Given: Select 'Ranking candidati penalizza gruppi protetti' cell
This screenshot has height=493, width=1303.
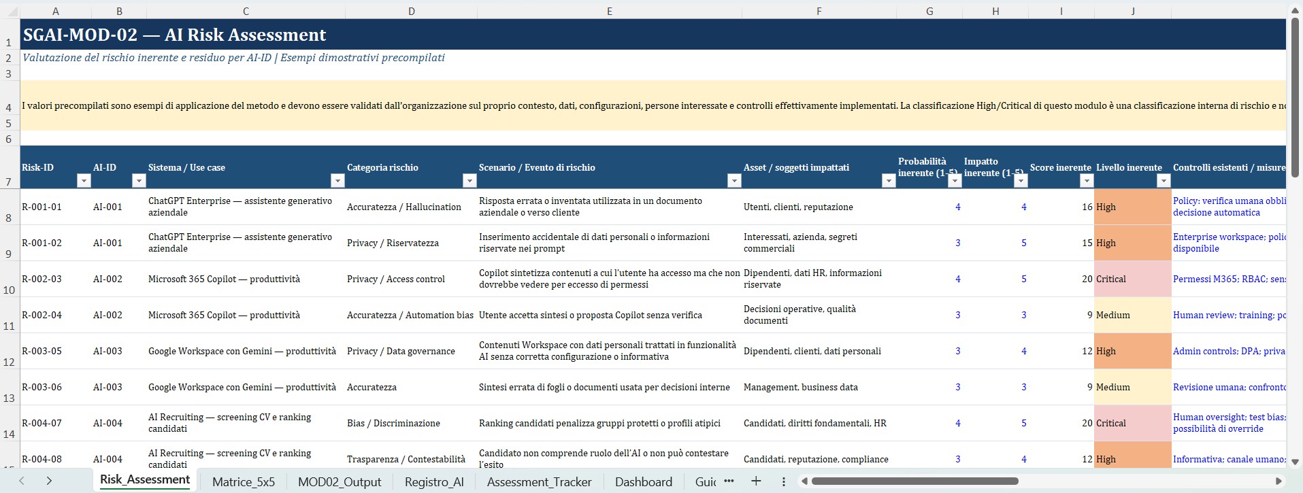Looking at the screenshot, I should [610, 423].
